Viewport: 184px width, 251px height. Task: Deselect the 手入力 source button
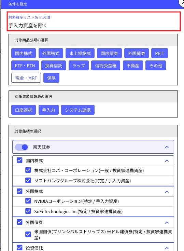(48, 110)
